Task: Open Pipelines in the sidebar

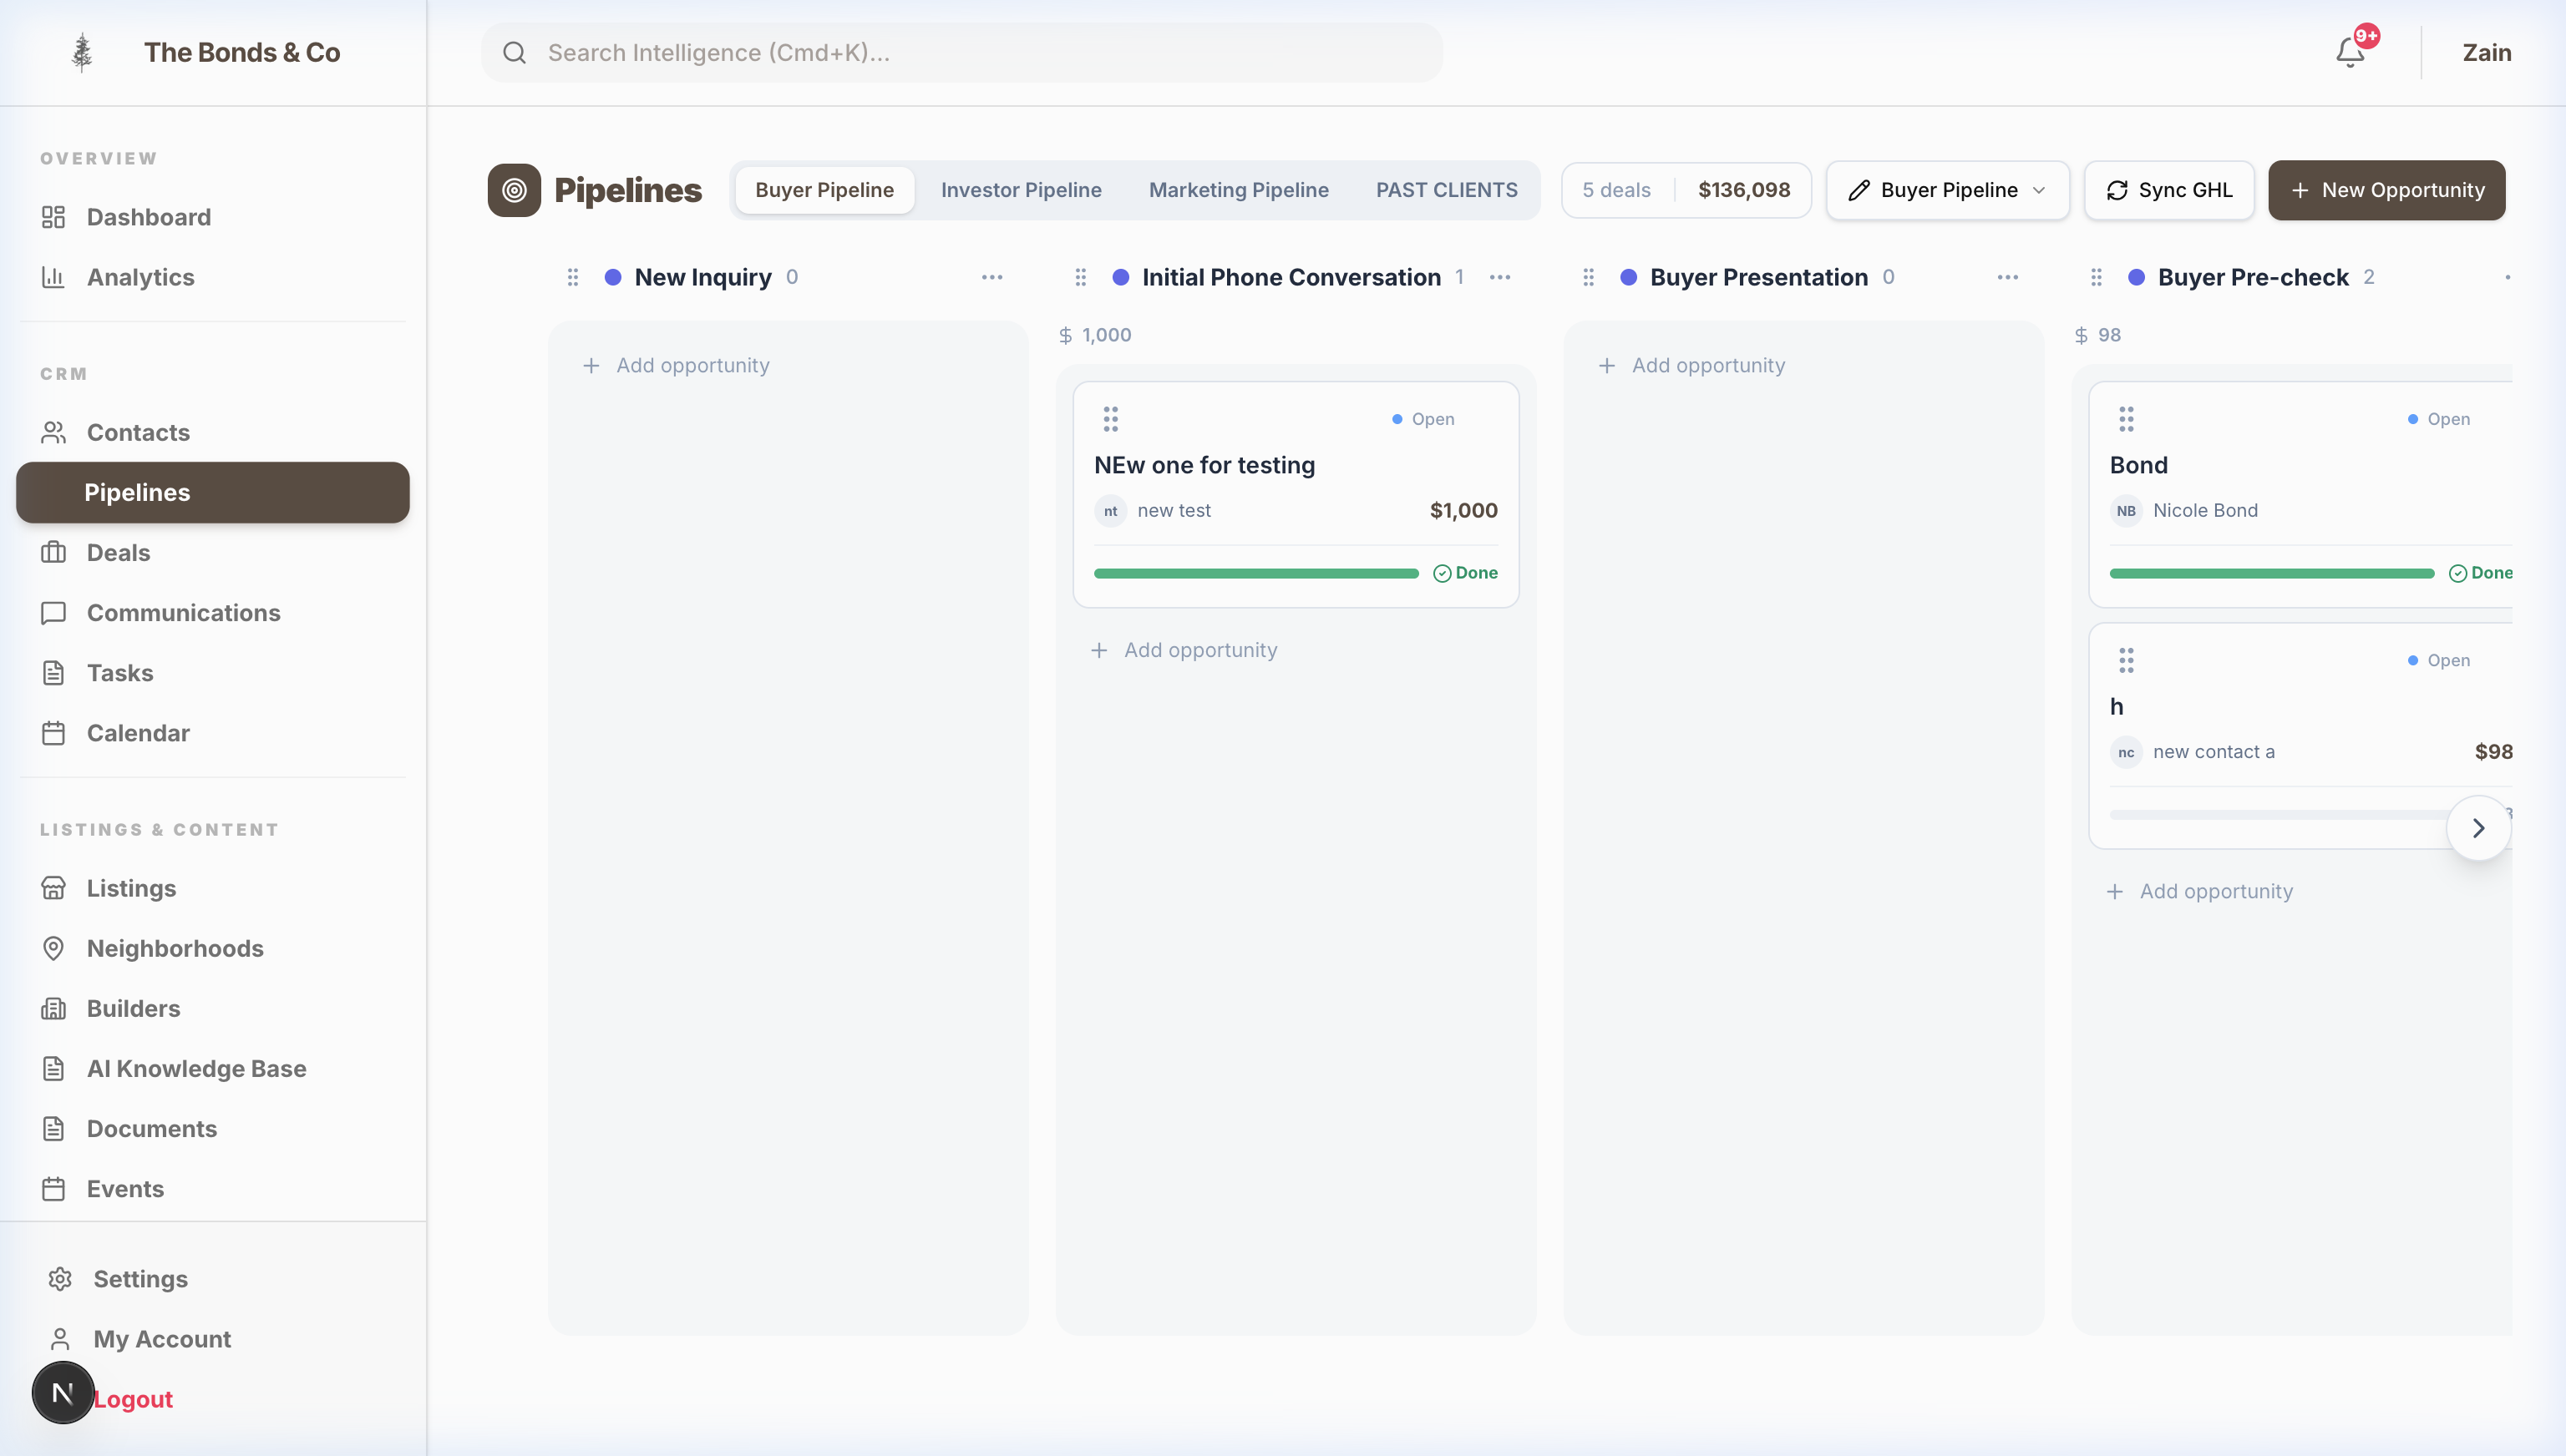Action: [213, 492]
